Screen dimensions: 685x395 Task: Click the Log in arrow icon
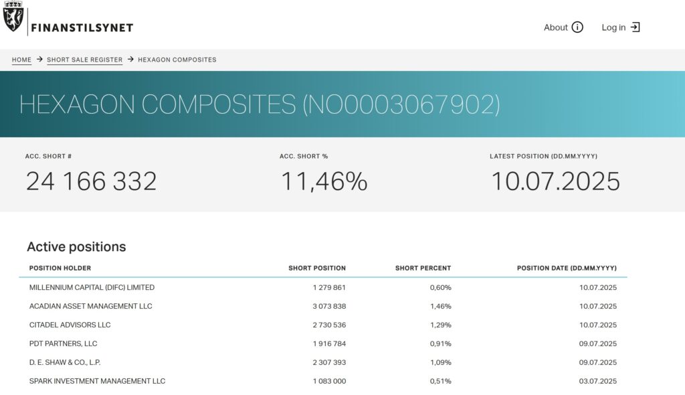coord(635,27)
